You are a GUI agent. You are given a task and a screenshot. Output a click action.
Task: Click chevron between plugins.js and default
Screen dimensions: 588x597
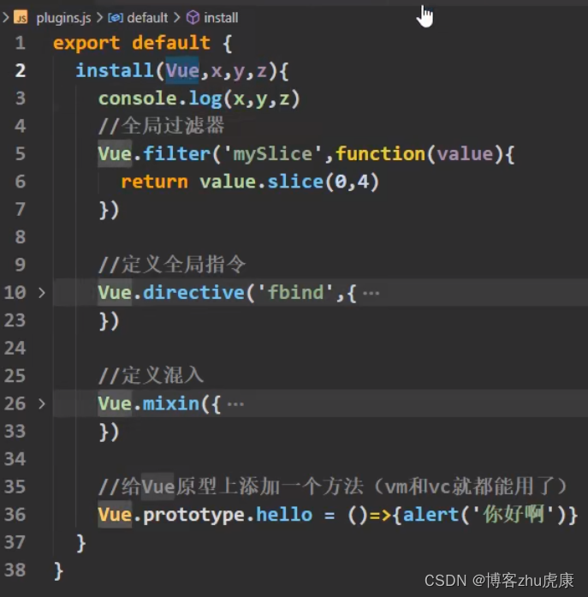pos(99,17)
